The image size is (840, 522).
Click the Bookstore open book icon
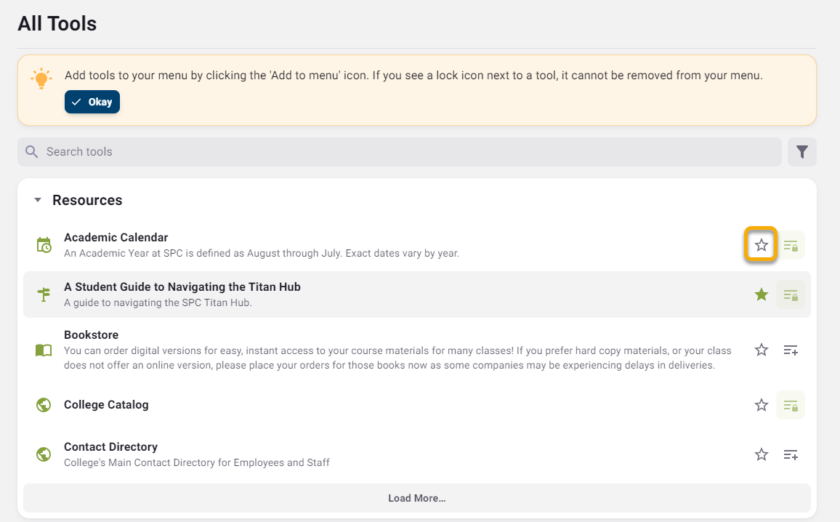(44, 350)
